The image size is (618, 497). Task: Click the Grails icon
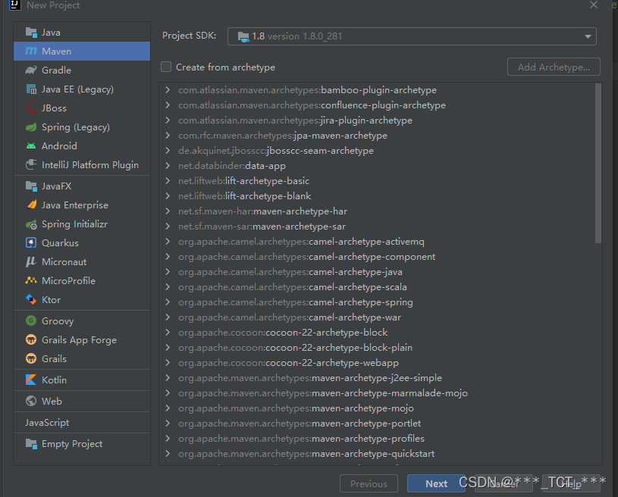pos(31,358)
